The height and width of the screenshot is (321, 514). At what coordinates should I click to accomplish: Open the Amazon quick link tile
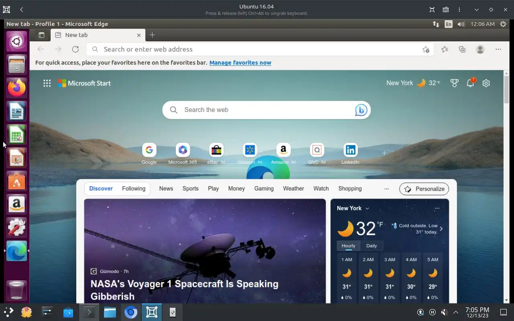pyautogui.click(x=283, y=154)
